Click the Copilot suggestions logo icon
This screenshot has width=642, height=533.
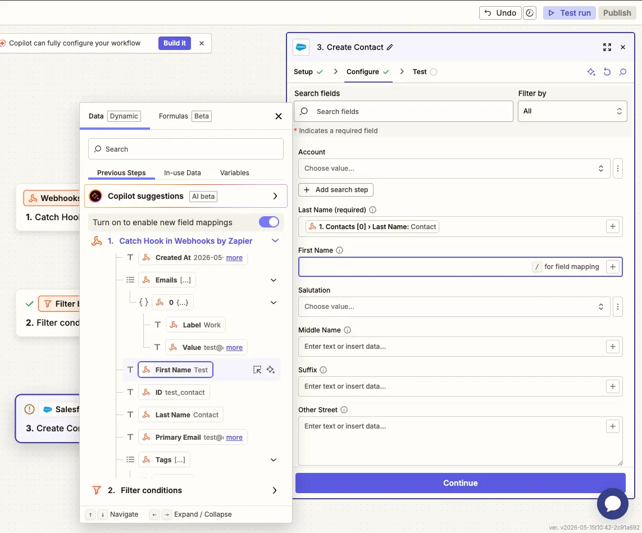[95, 196]
